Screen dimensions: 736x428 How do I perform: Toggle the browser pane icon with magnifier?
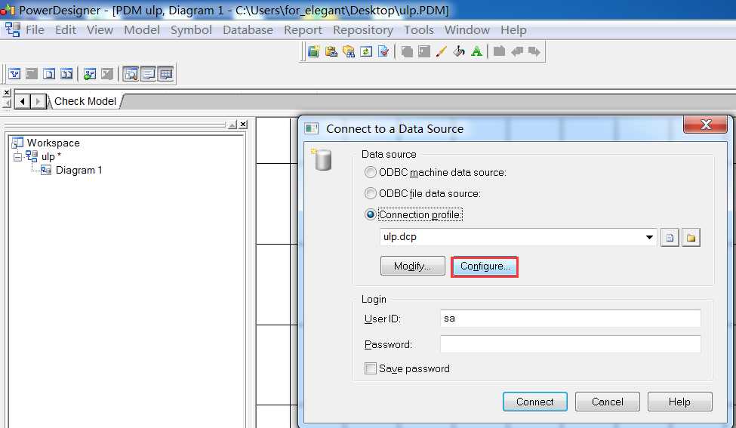(x=131, y=74)
